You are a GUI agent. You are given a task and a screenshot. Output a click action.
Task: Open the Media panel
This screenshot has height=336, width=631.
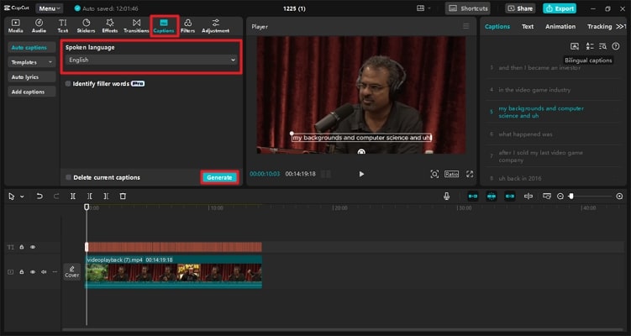coord(15,26)
